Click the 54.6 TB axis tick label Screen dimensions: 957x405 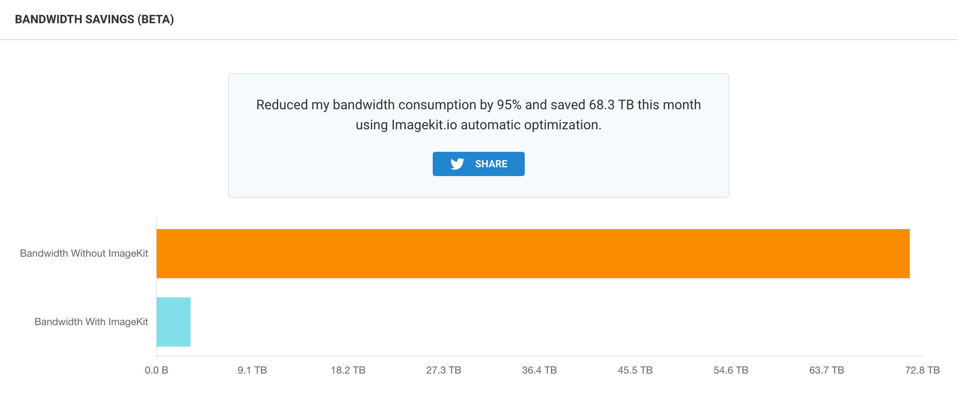731,370
